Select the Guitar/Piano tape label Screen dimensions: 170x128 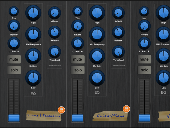pos(110,116)
